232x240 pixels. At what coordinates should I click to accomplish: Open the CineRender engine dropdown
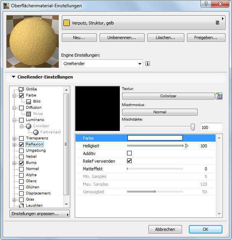pyautogui.click(x=102, y=64)
